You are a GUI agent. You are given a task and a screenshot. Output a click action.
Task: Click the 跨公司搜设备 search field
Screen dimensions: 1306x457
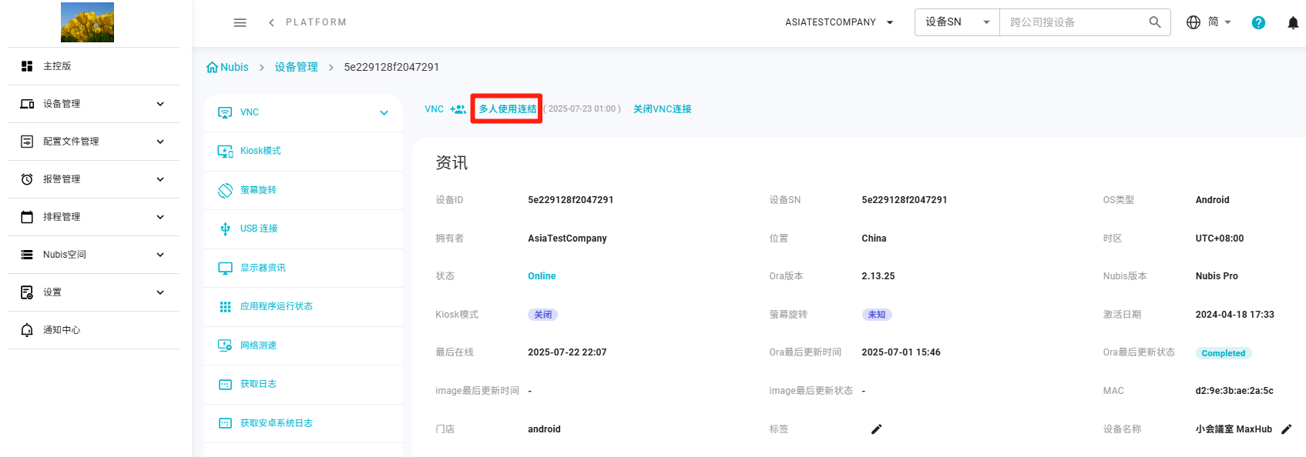[x=1076, y=22]
